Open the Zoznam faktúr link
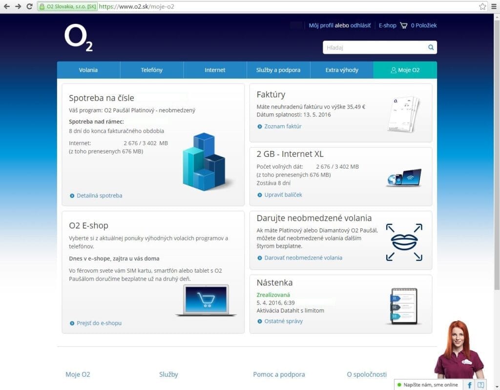500x390 pixels. [x=283, y=126]
